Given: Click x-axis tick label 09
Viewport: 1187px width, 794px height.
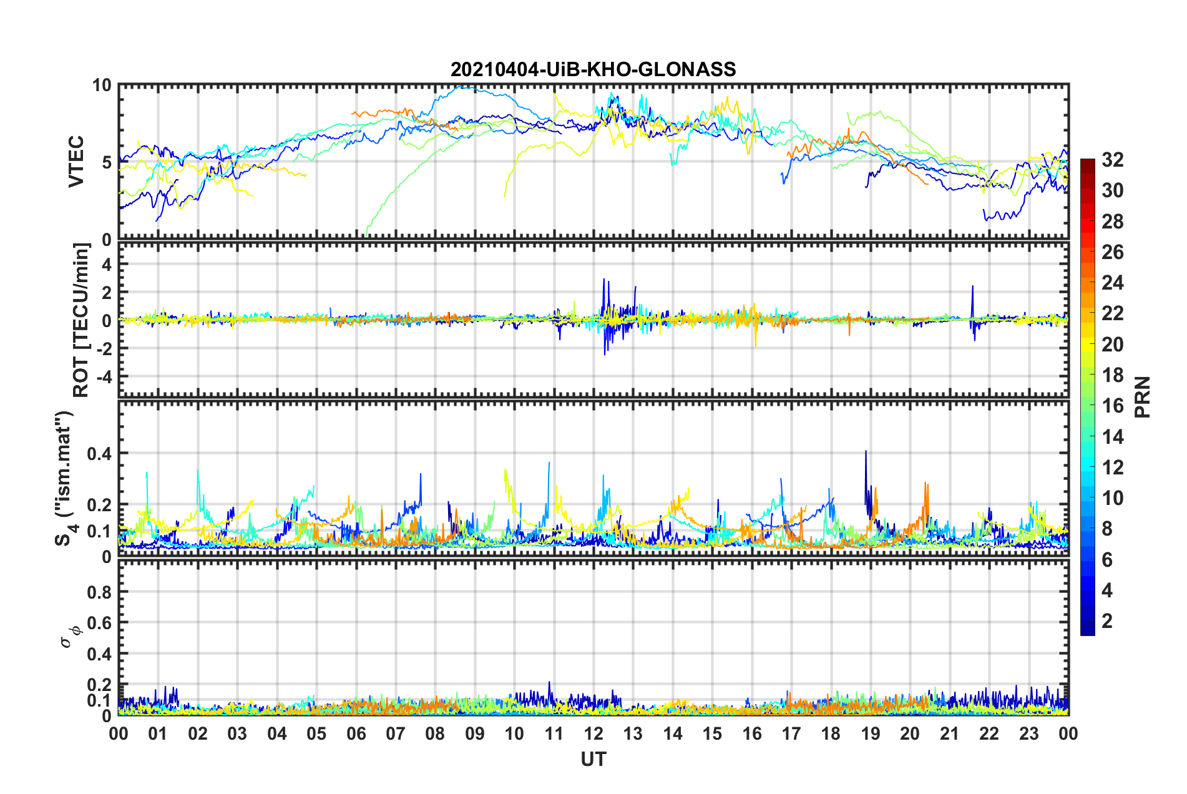Looking at the screenshot, I should point(474,733).
